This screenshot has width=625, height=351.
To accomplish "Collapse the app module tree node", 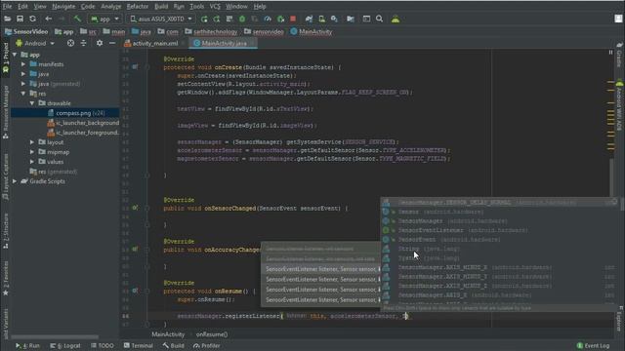I will (15, 55).
